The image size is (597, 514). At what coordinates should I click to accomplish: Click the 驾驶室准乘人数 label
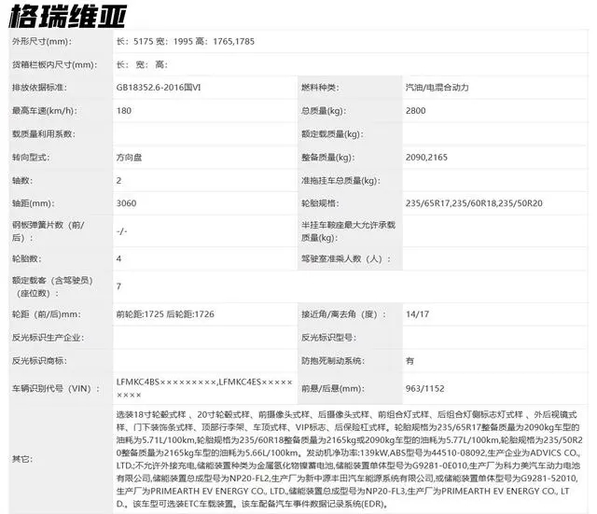coord(346,259)
